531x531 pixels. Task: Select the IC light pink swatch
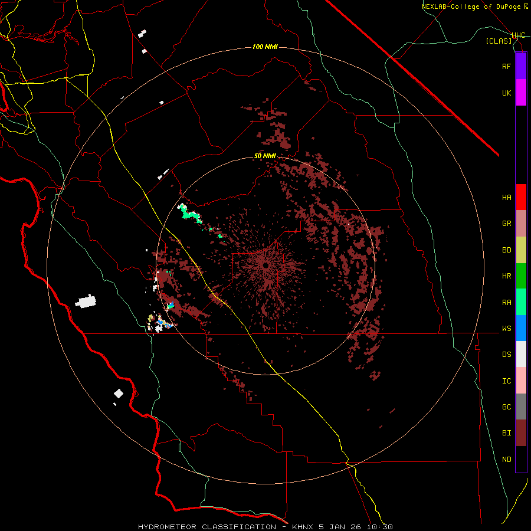pyautogui.click(x=521, y=381)
